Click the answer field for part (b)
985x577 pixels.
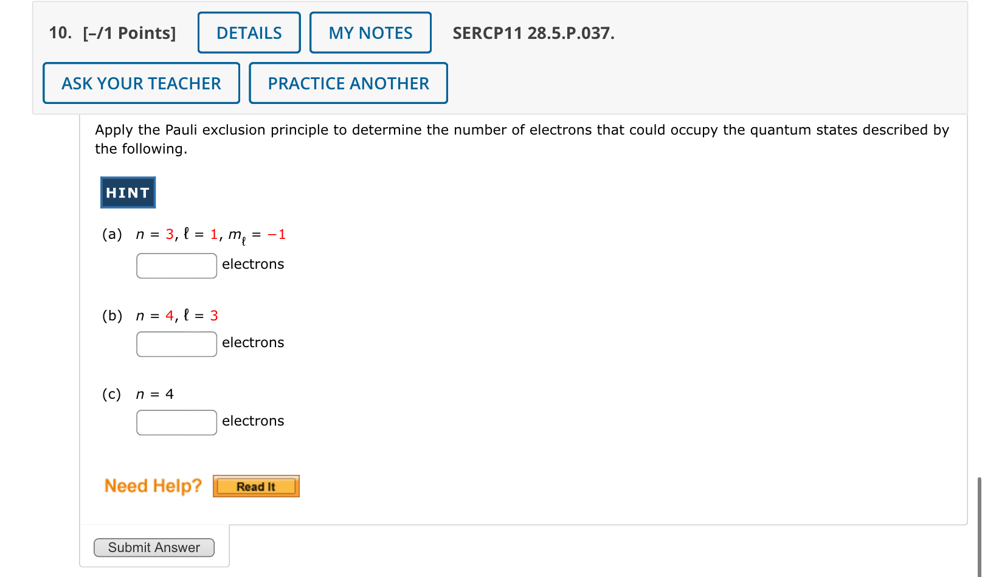pos(176,344)
